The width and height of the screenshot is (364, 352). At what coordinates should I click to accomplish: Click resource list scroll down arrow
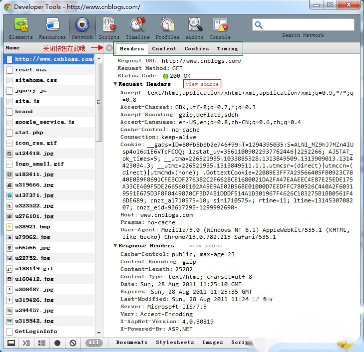[99, 333]
